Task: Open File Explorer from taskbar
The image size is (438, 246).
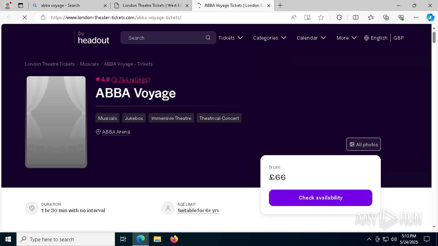Action: pos(157,239)
